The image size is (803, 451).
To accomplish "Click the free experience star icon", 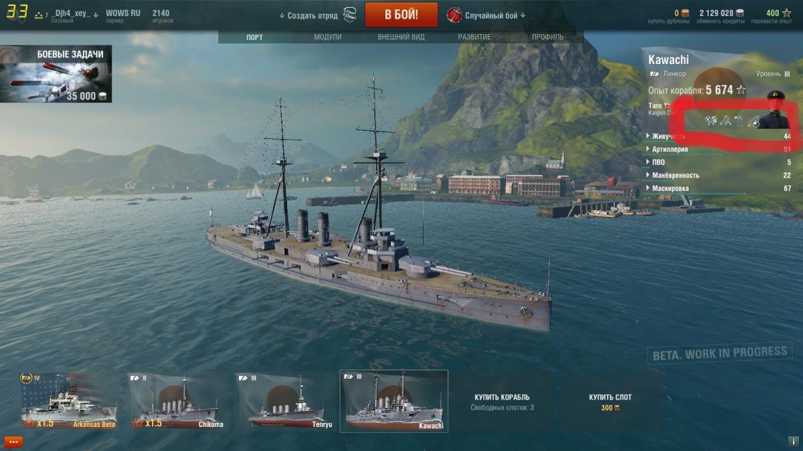I will [786, 13].
